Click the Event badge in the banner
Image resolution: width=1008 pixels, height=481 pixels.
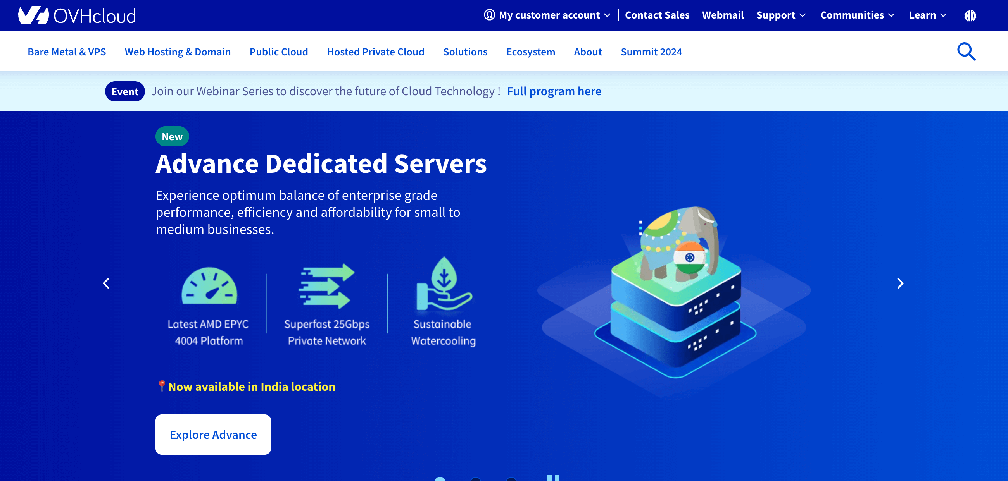point(125,91)
